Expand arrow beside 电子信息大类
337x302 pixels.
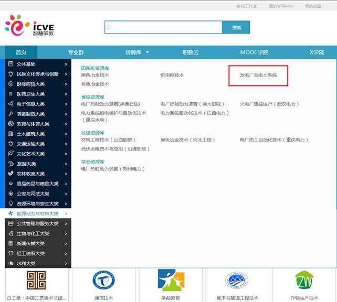(x=66, y=104)
